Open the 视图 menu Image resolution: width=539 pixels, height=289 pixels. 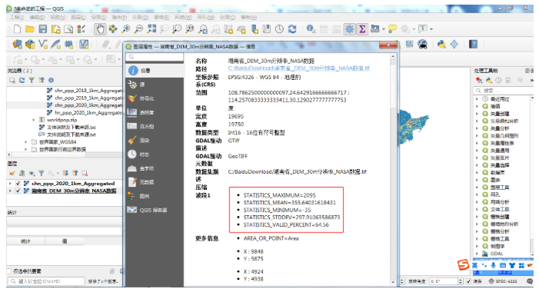58,17
